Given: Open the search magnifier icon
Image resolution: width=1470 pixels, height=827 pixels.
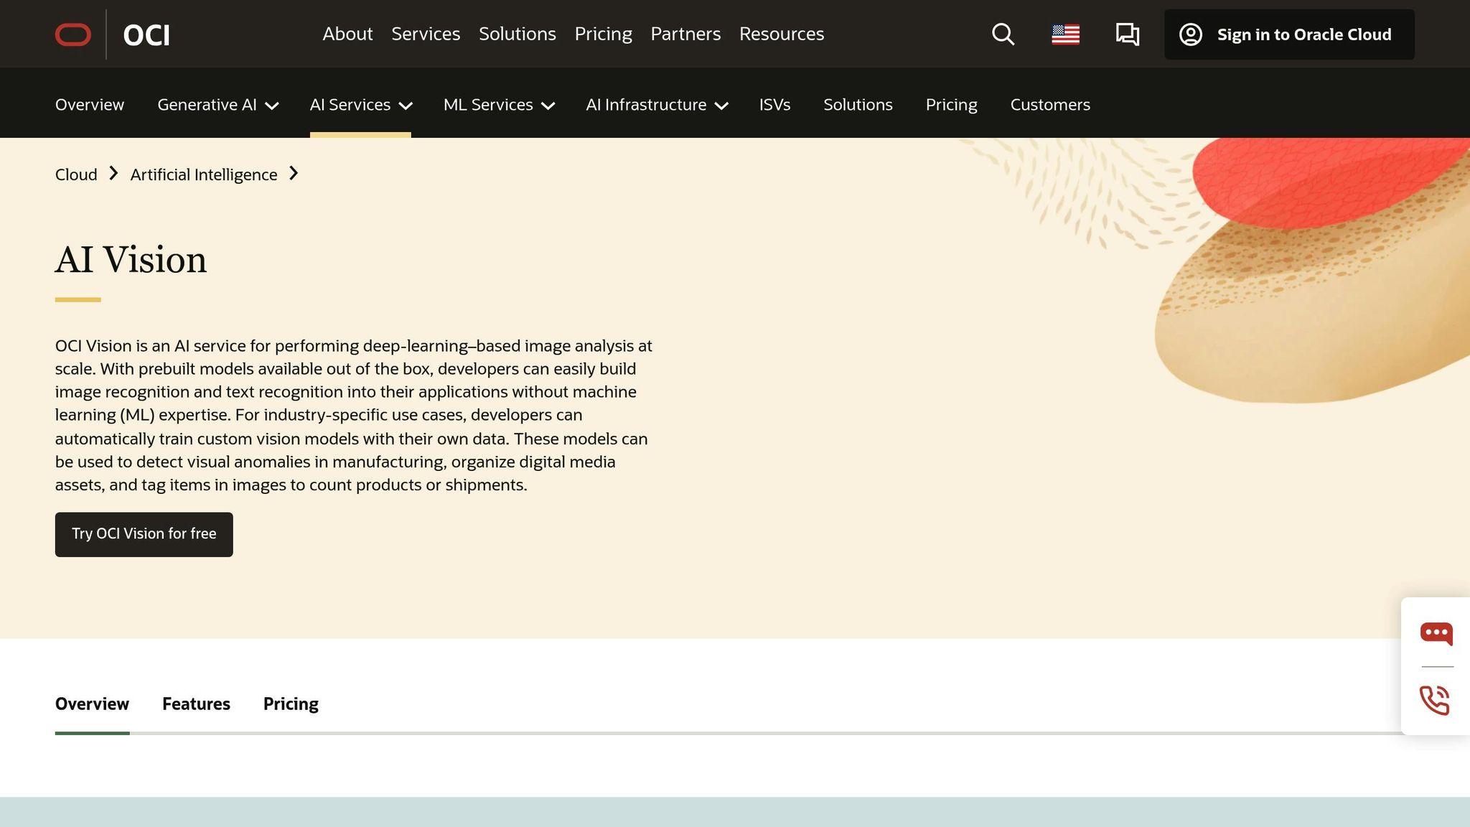Looking at the screenshot, I should click(x=1003, y=34).
